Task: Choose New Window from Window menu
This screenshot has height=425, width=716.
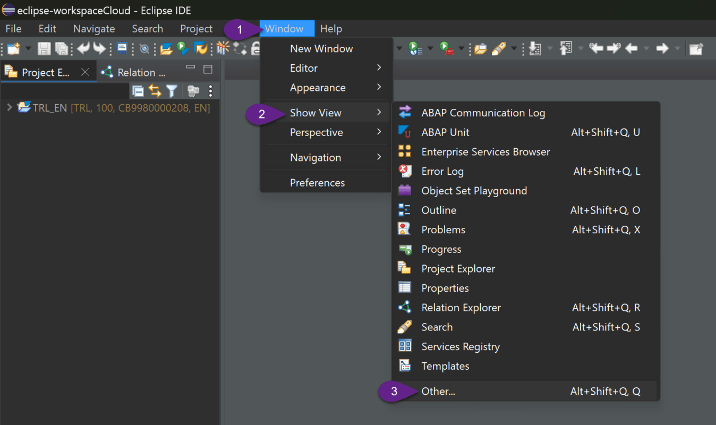Action: (x=327, y=48)
